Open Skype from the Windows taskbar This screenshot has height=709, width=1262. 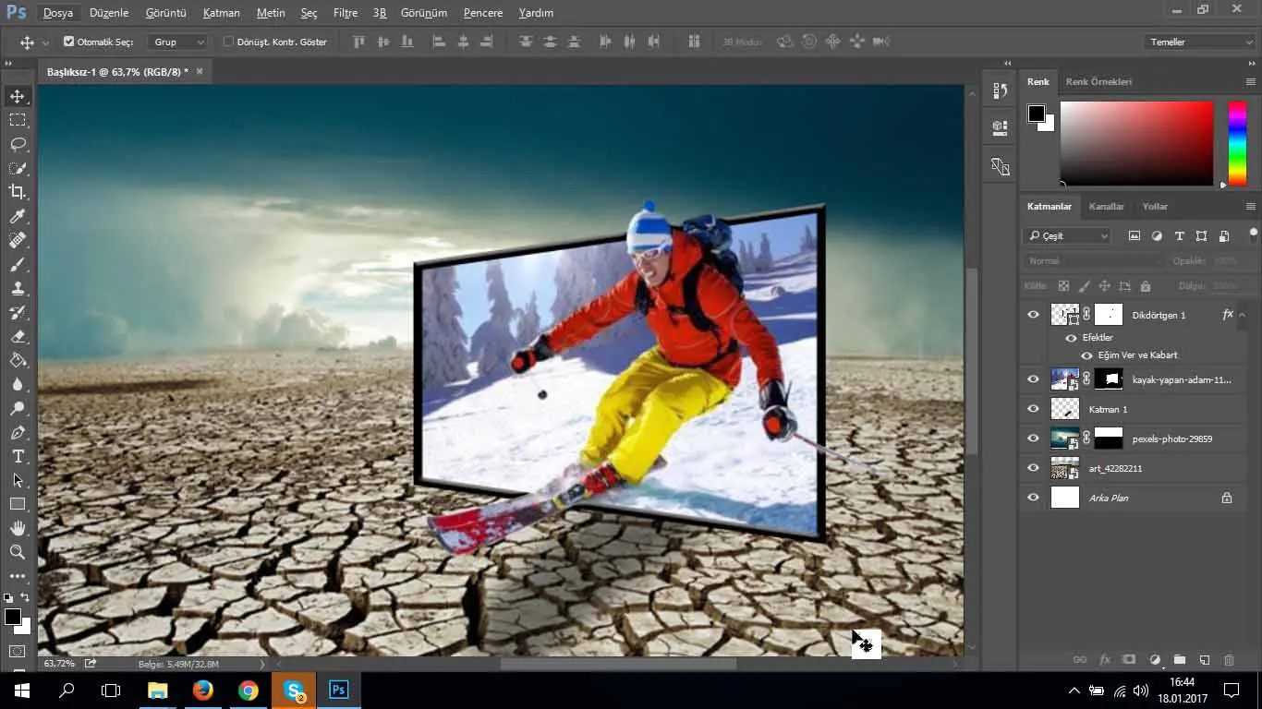pos(294,690)
